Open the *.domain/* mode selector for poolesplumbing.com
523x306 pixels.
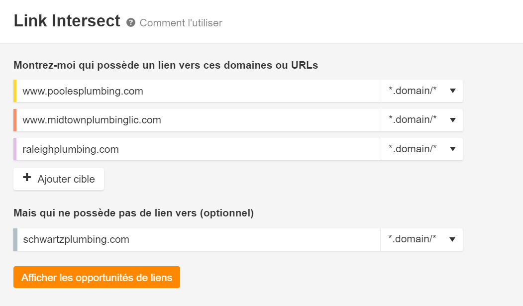tap(420, 91)
